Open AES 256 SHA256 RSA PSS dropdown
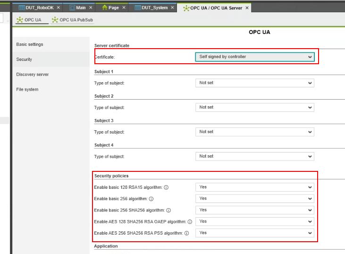This screenshot has width=345, height=254. click(x=255, y=233)
